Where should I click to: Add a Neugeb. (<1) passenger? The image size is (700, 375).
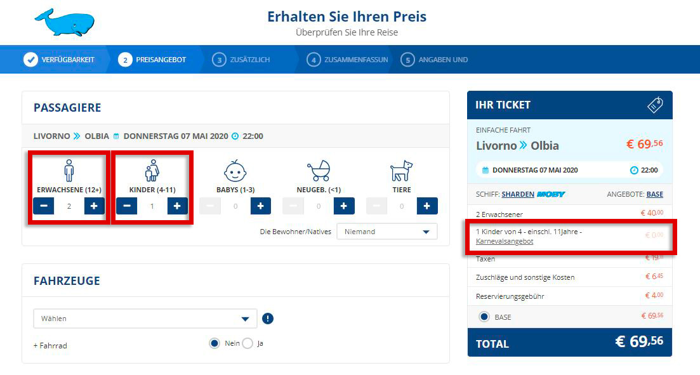pos(344,206)
